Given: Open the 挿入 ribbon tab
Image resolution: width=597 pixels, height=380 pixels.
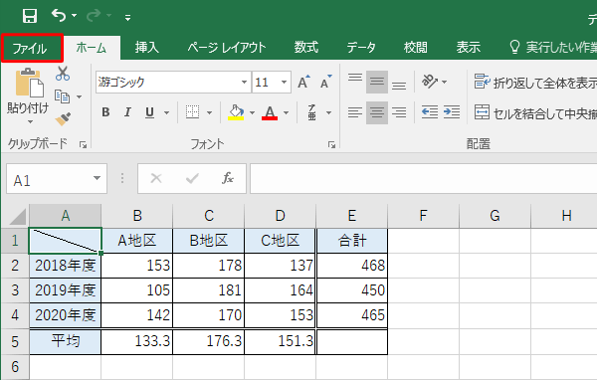Looking at the screenshot, I should tap(146, 48).
